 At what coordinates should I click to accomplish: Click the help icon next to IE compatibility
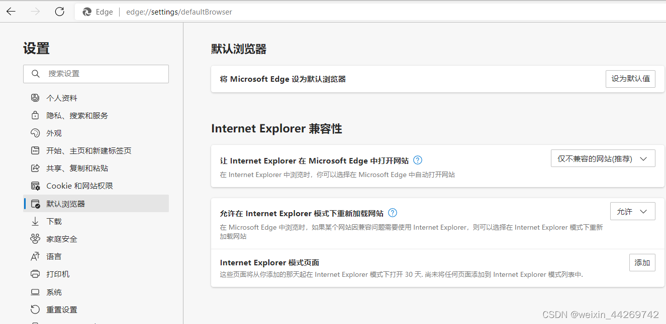click(417, 159)
